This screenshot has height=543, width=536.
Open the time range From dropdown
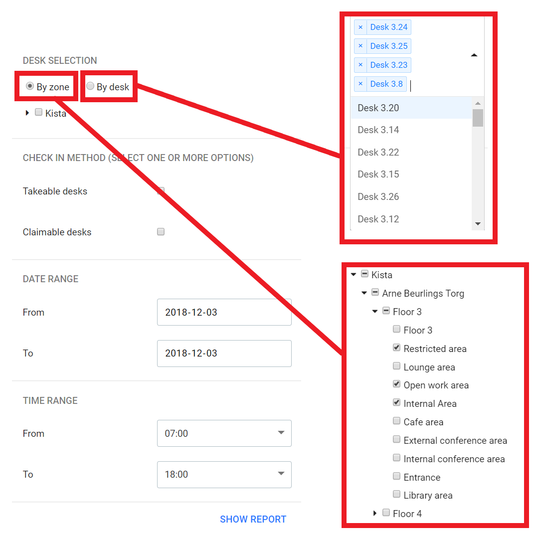pyautogui.click(x=224, y=433)
